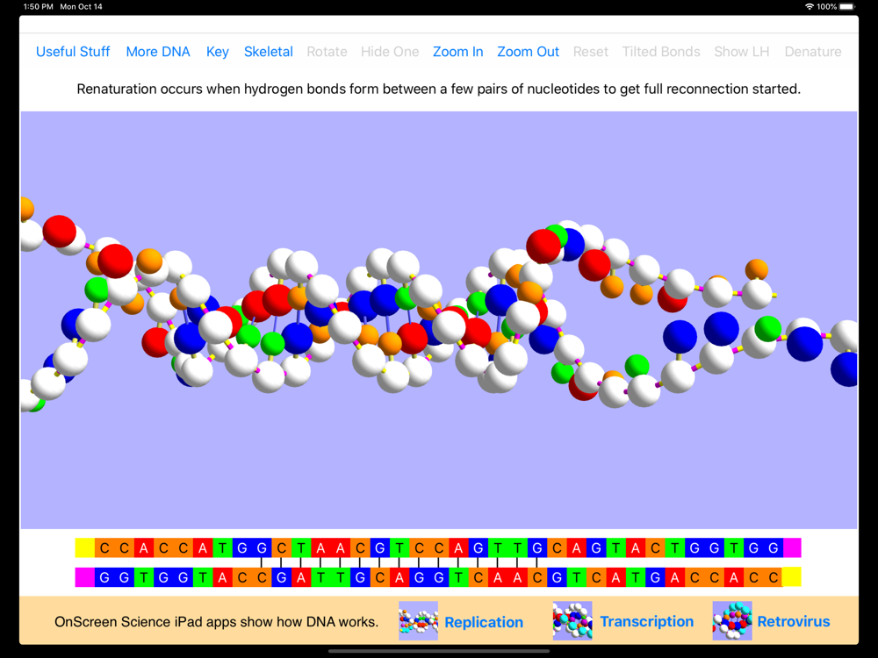878x658 pixels.
Task: Tap the magenta end cap of top strand
Action: coord(792,547)
